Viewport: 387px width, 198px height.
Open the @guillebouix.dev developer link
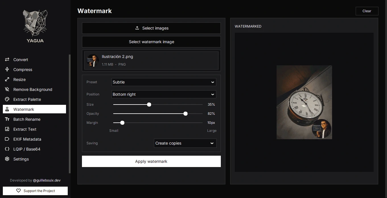47,180
